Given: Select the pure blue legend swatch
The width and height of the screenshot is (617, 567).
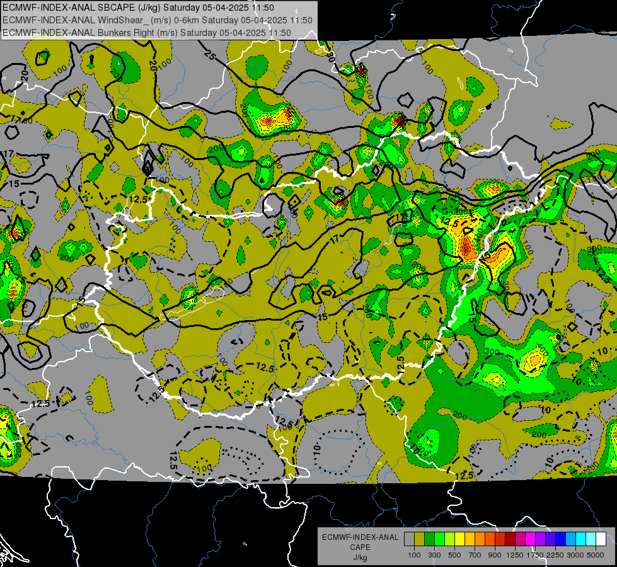Looking at the screenshot, I should tap(561, 539).
